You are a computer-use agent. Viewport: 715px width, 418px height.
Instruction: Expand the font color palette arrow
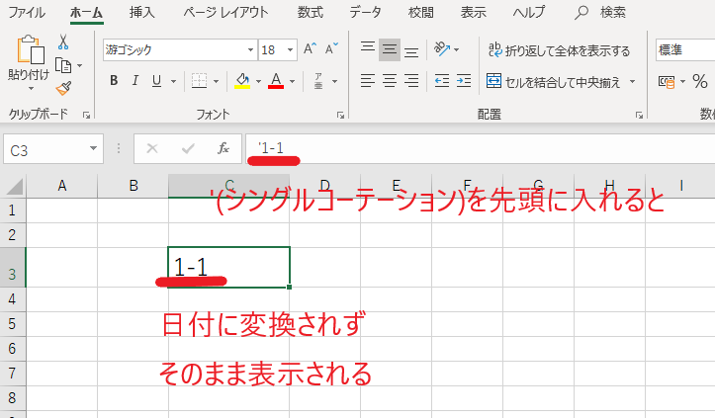coord(293,82)
